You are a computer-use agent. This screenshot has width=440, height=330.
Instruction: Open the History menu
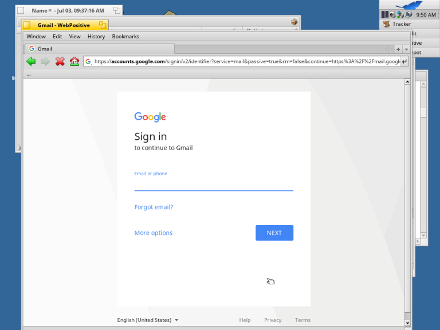96,36
